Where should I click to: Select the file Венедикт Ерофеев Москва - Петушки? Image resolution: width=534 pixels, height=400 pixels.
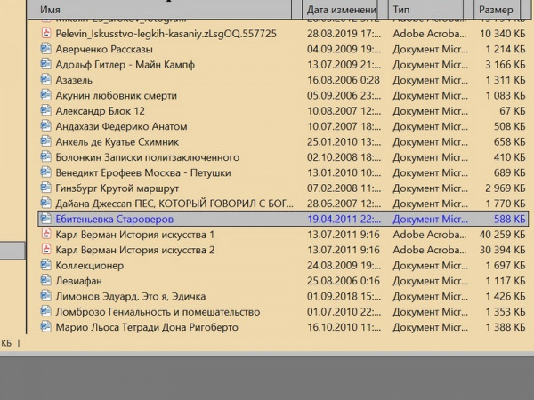(x=143, y=172)
